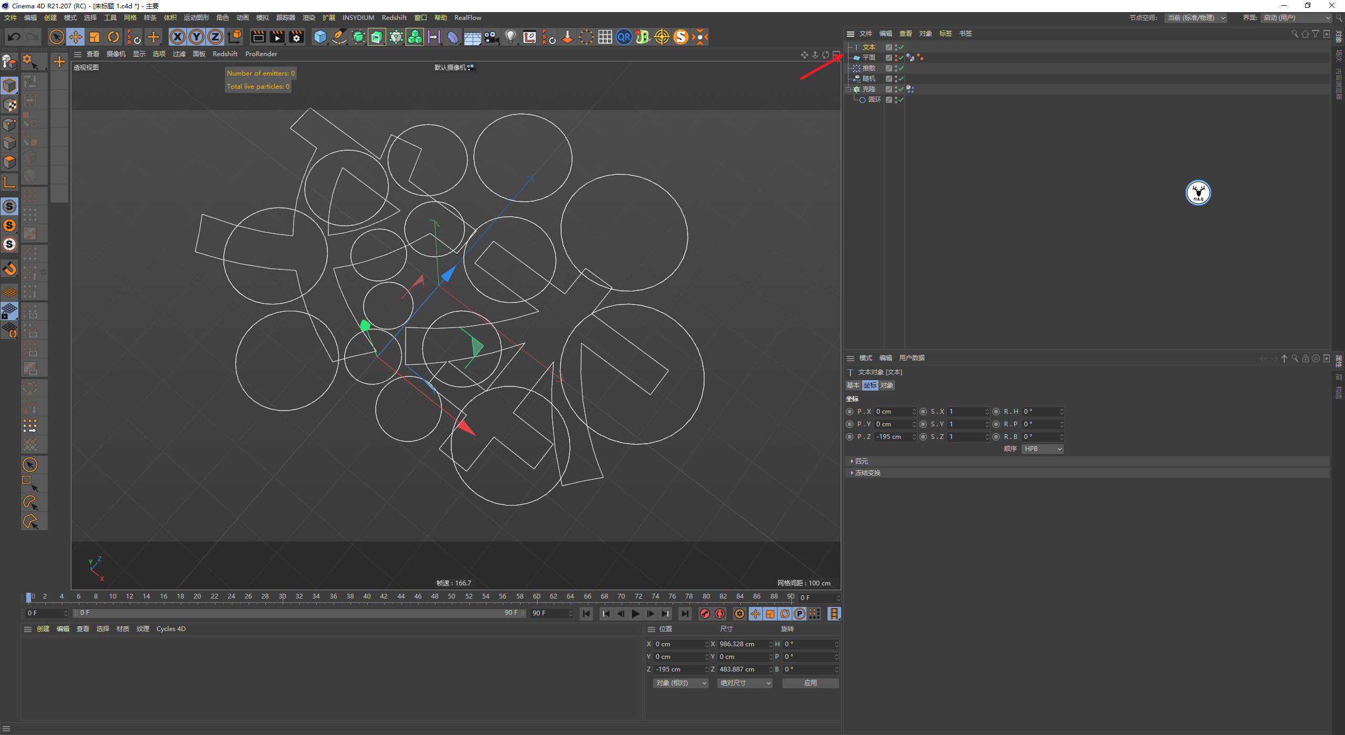Select the Scale tool
This screenshot has width=1345, height=735.
tap(95, 37)
